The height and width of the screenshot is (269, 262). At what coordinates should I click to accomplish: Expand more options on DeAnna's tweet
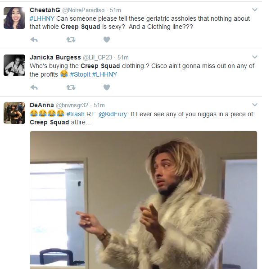click(x=255, y=105)
